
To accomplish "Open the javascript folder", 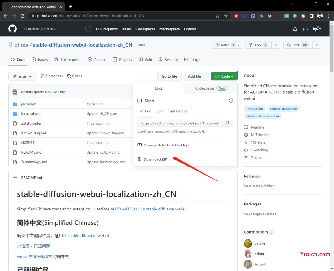I will [29, 104].
